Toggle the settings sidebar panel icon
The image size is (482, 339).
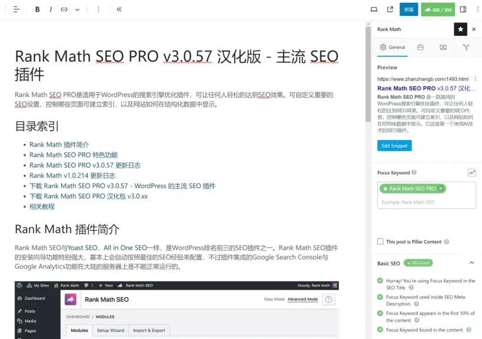463,9
